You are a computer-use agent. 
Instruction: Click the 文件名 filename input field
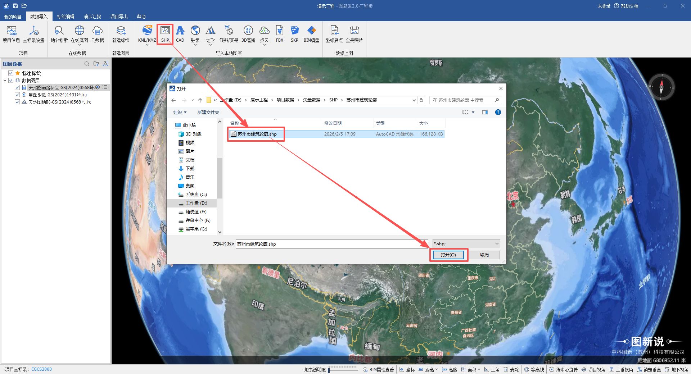[x=332, y=244]
